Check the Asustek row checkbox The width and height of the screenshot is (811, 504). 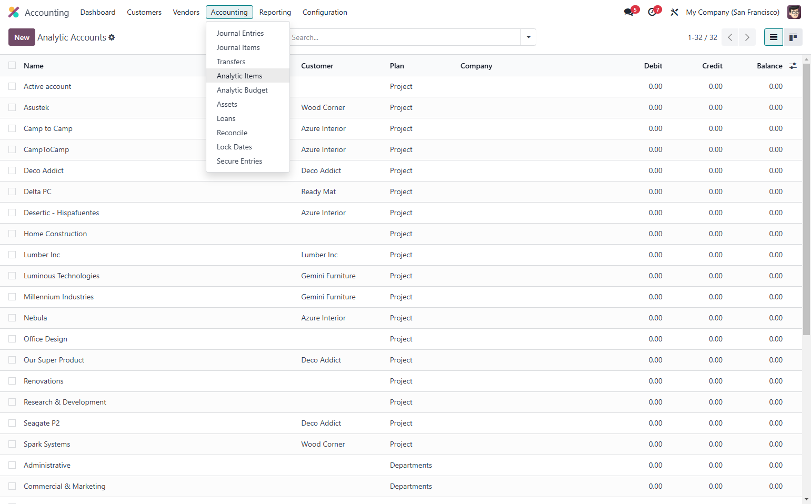pyautogui.click(x=12, y=107)
